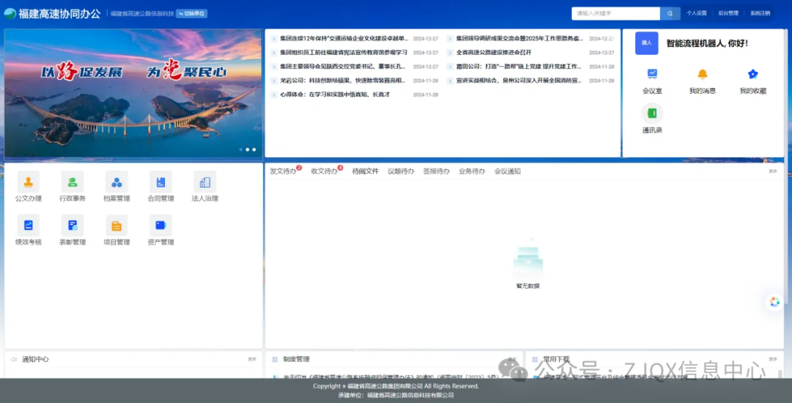This screenshot has height=403, width=792.
Task: Expand 更多 in the 通知中心 panel
Action: pyautogui.click(x=252, y=359)
